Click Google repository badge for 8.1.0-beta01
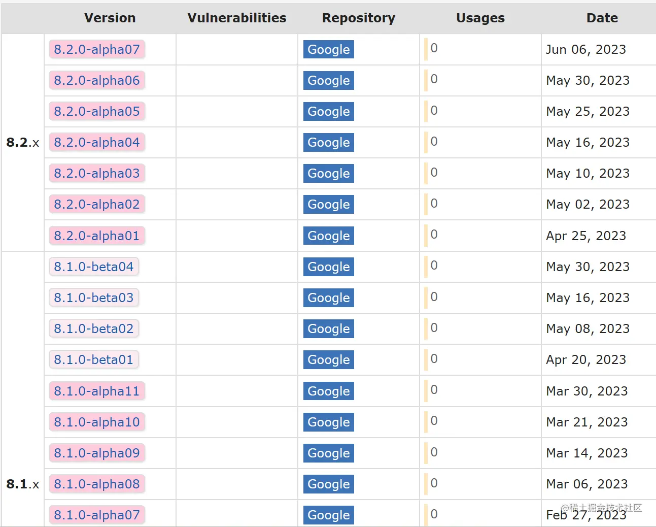The height and width of the screenshot is (527, 656). [329, 359]
